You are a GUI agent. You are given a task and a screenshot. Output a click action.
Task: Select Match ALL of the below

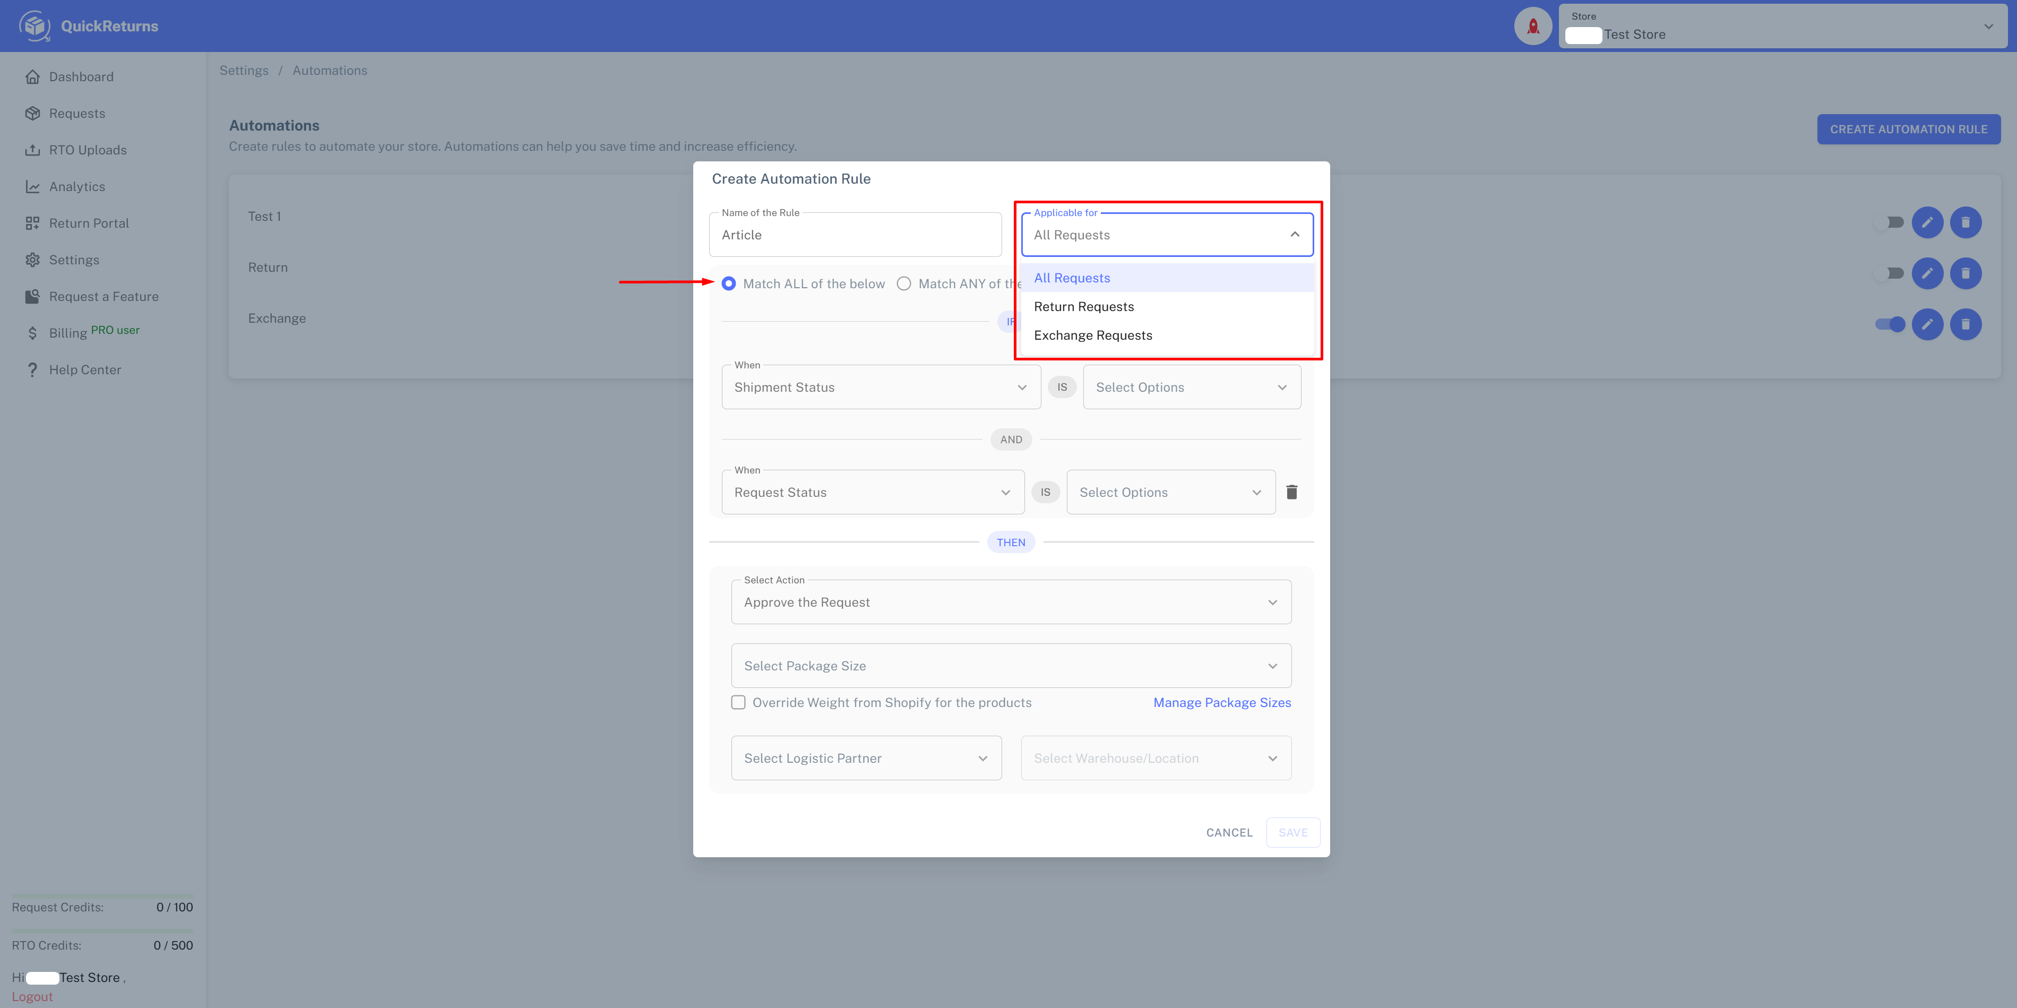tap(729, 283)
